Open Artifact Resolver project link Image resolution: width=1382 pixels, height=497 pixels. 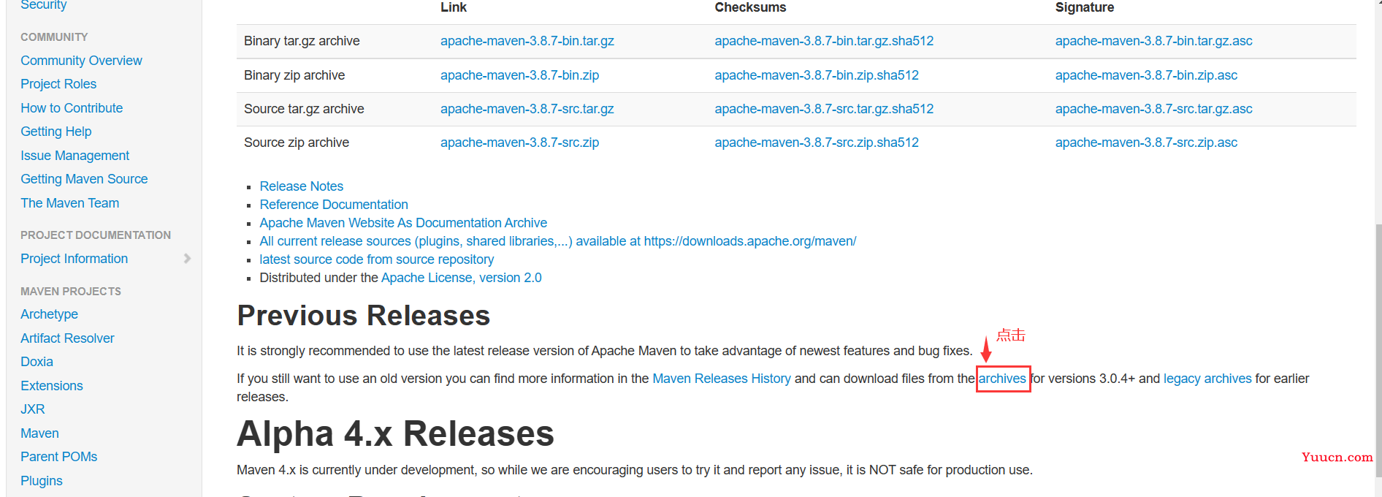[67, 338]
